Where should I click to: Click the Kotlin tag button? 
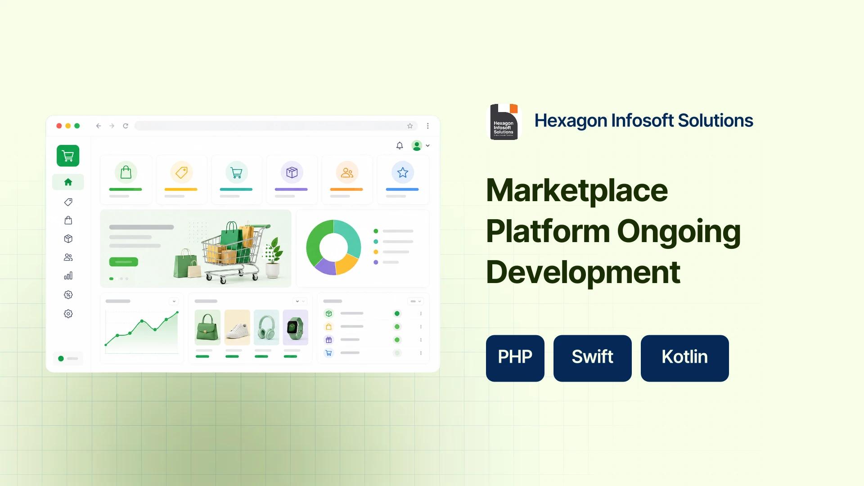[x=685, y=358]
